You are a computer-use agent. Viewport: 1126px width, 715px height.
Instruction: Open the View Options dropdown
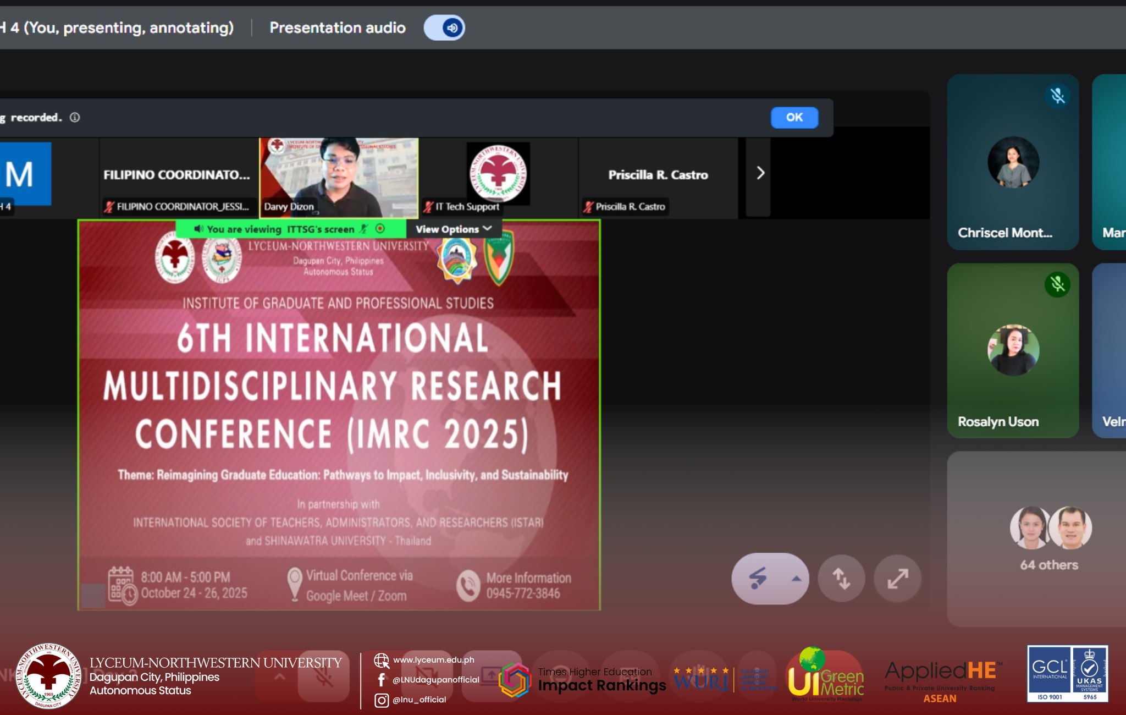[x=453, y=229]
